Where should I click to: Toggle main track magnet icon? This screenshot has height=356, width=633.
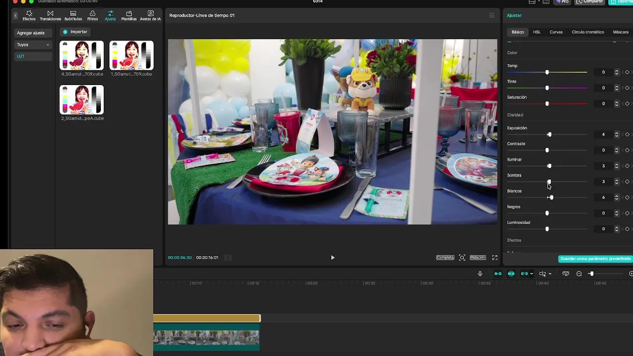point(498,273)
